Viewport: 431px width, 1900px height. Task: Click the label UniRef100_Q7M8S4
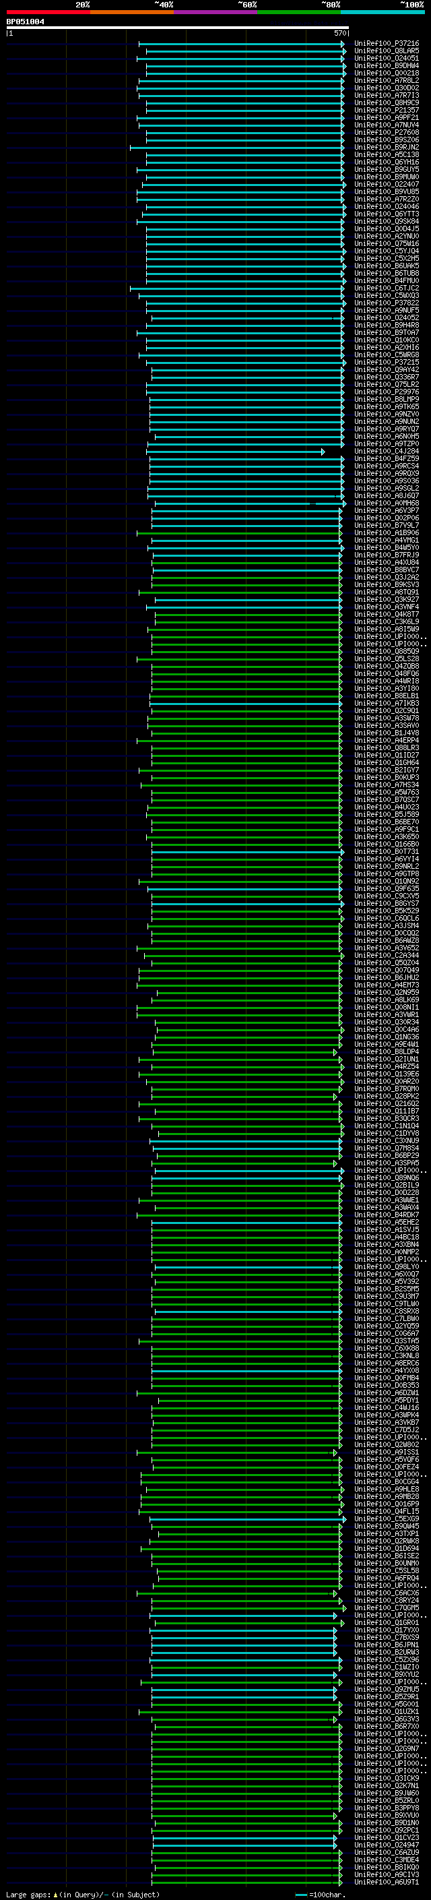(387, 1148)
